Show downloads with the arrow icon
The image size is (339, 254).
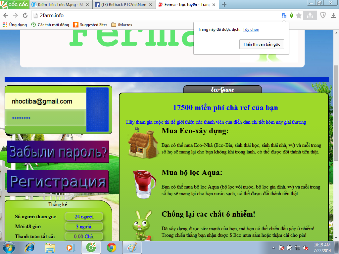(333, 15)
